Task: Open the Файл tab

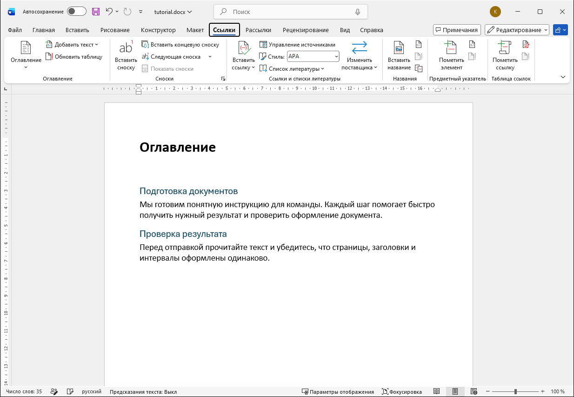Action: click(15, 30)
